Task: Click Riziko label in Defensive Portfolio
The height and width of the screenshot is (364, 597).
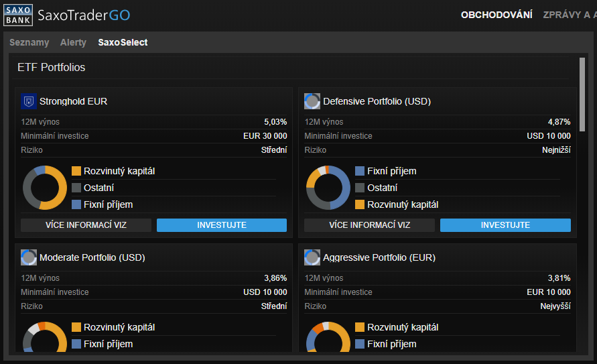Action: pos(316,150)
